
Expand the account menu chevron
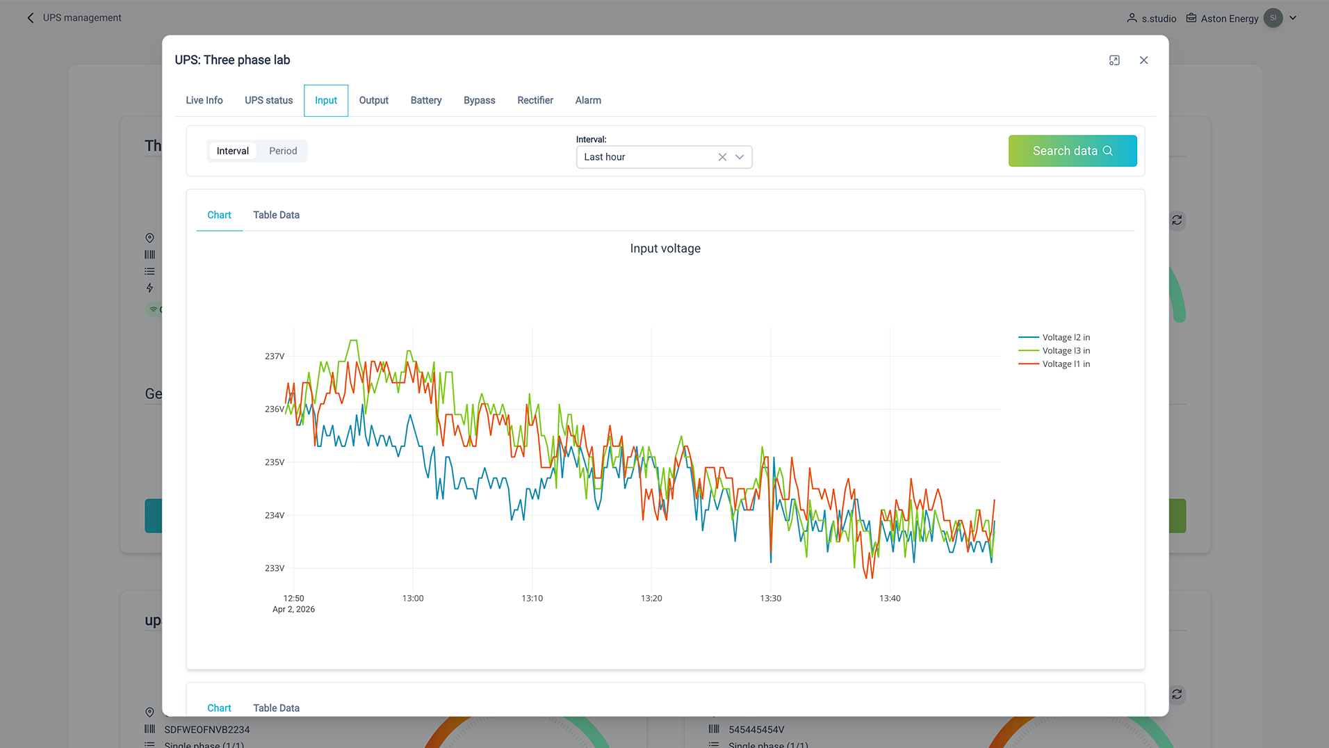coord(1293,18)
